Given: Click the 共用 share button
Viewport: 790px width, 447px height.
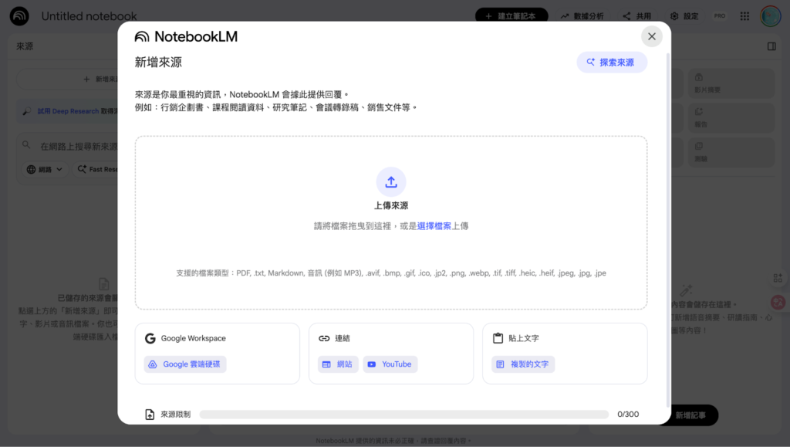Looking at the screenshot, I should (x=636, y=15).
